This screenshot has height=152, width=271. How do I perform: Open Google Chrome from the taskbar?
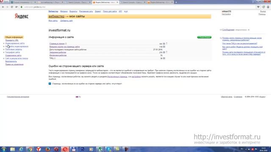coord(30,149)
